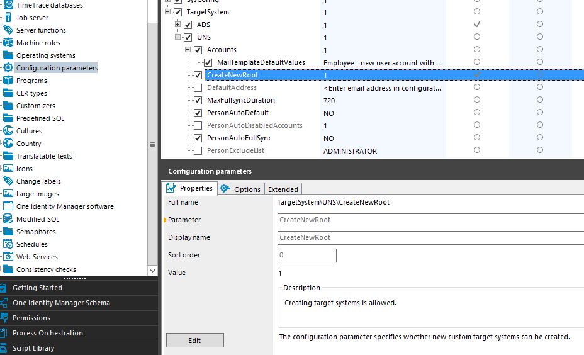The image size is (584, 355).
Task: Click the Translatable texts folder icon
Action: click(x=8, y=156)
